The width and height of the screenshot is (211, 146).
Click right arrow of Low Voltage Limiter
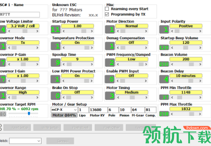(x=37, y=31)
